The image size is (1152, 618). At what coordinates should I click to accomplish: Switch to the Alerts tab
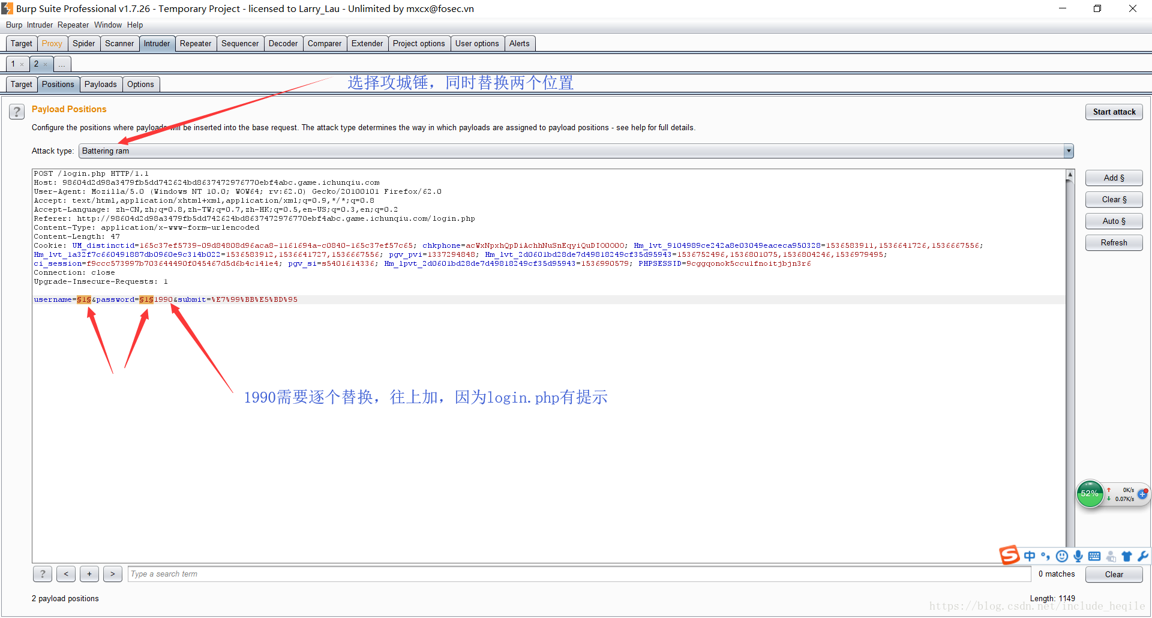[520, 44]
